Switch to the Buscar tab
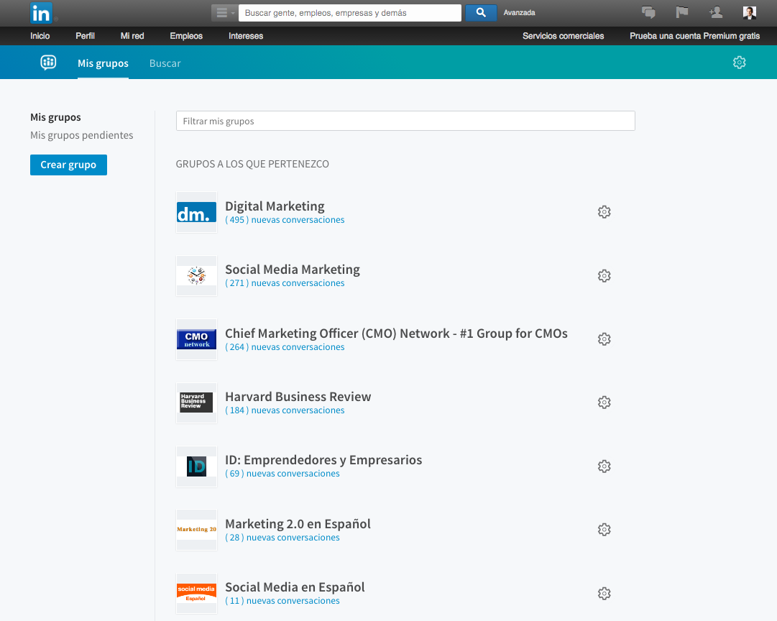Image resolution: width=777 pixels, height=621 pixels. coord(165,63)
